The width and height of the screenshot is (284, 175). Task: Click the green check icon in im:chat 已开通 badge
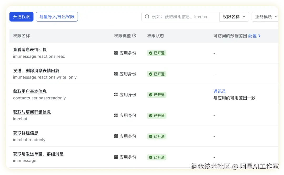(151, 115)
